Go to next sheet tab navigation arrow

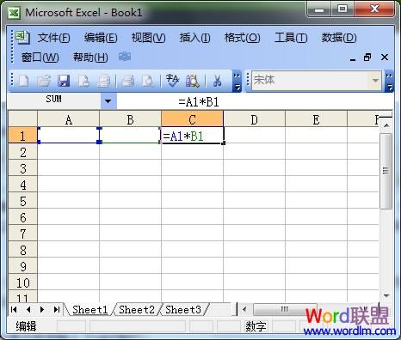(42, 309)
